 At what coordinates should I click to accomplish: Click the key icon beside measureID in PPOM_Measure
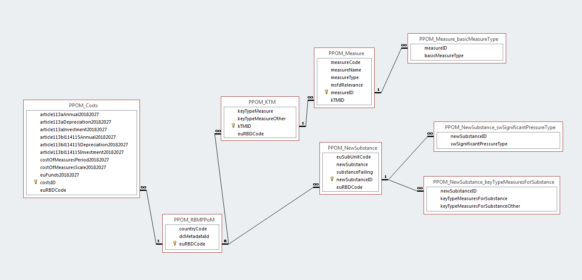326,92
